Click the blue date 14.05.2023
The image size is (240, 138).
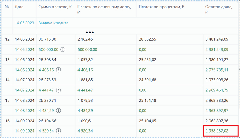25,23
